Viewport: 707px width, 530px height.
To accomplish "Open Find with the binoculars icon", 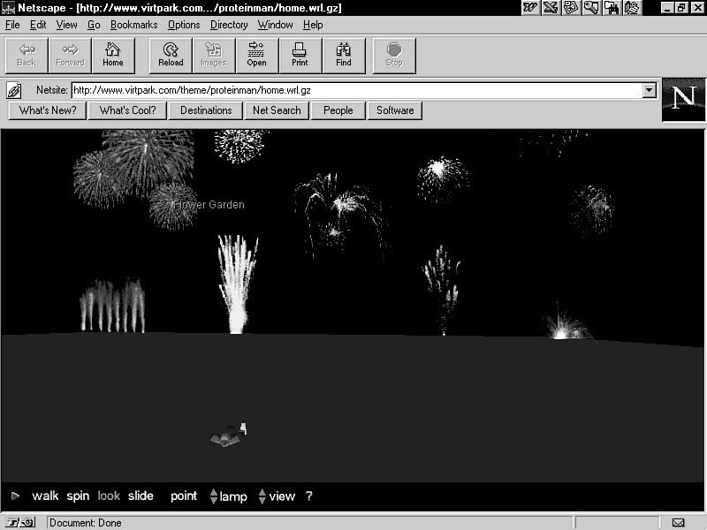I will pos(344,55).
